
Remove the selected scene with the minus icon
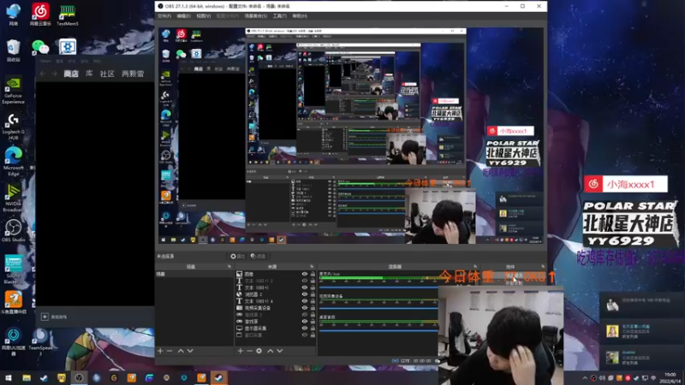point(170,351)
